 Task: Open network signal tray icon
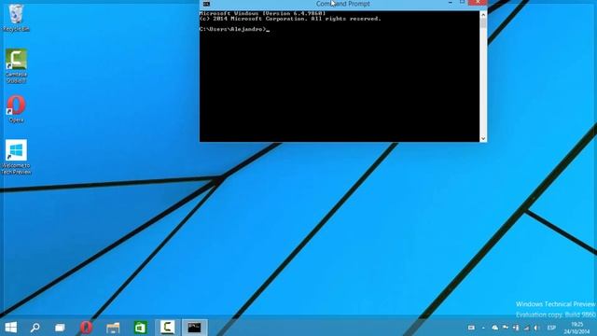526,328
